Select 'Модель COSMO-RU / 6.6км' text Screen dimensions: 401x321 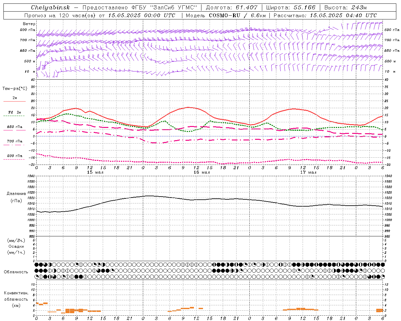(226, 15)
